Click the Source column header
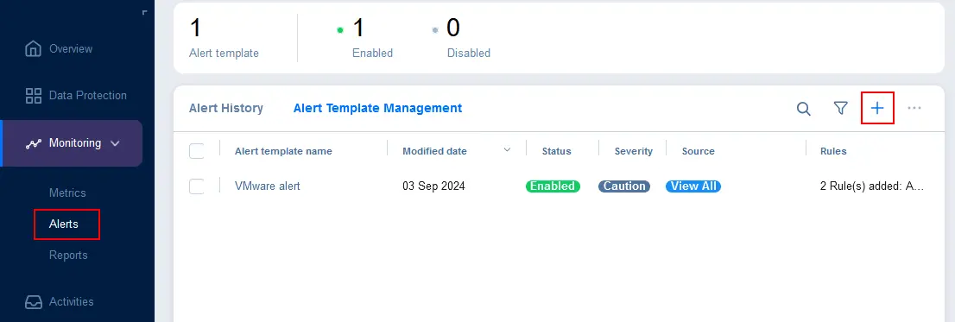955x322 pixels. [698, 151]
